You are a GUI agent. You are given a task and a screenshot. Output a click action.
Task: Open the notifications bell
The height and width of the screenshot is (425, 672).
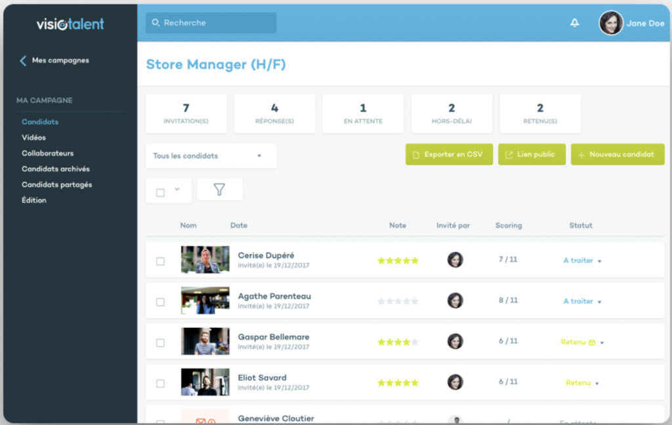coord(575,23)
